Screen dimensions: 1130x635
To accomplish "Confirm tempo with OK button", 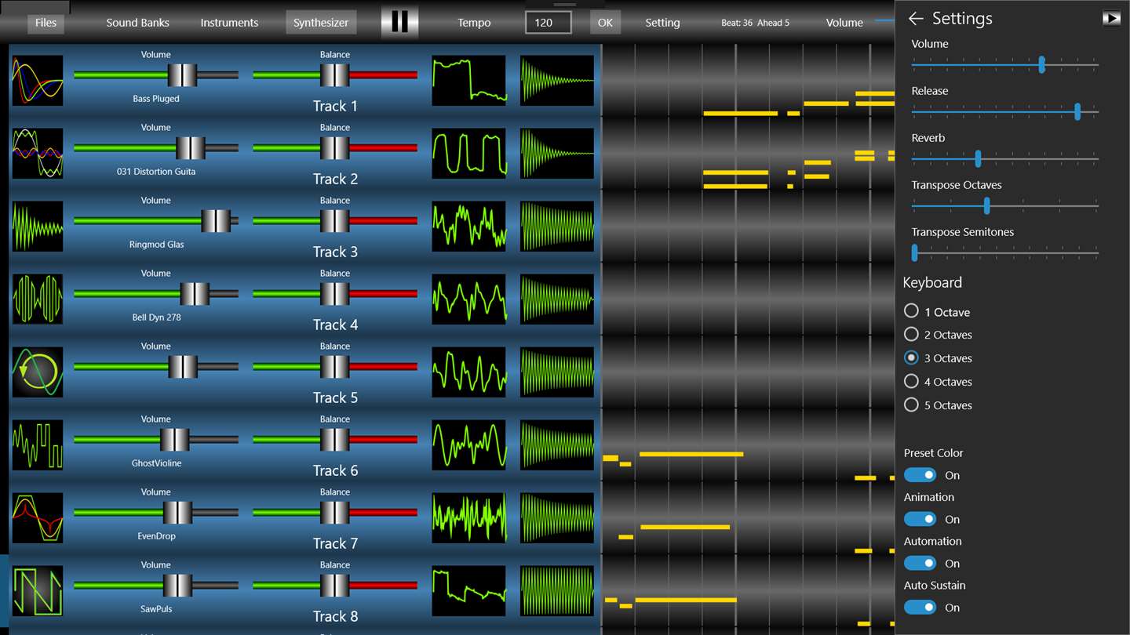I will point(605,23).
